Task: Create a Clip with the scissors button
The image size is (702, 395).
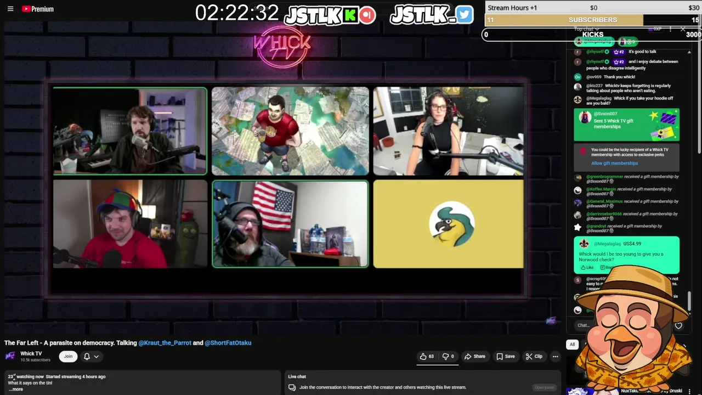Action: coord(534,356)
